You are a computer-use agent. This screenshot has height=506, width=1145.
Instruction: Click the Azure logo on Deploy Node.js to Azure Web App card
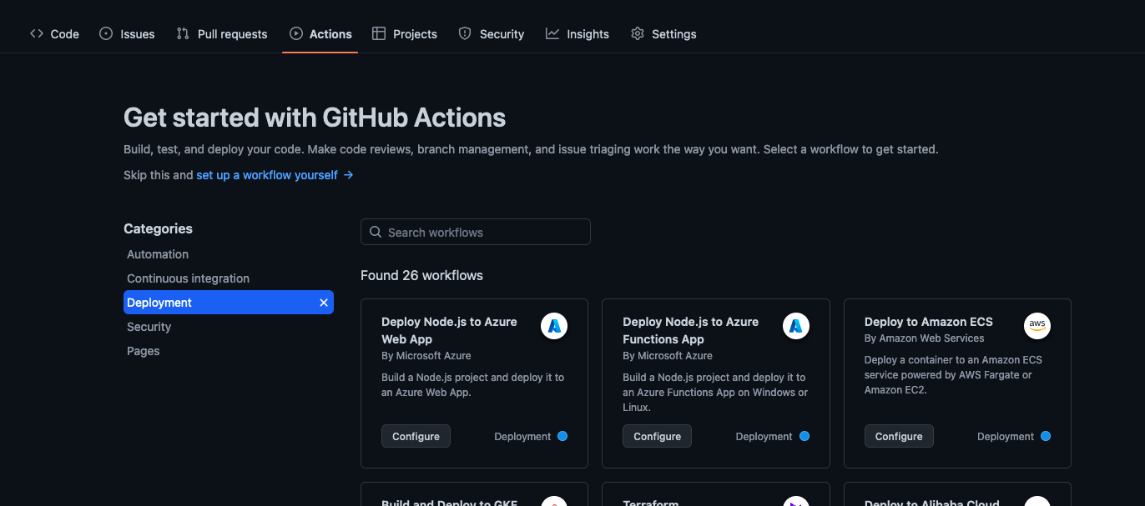(x=554, y=326)
